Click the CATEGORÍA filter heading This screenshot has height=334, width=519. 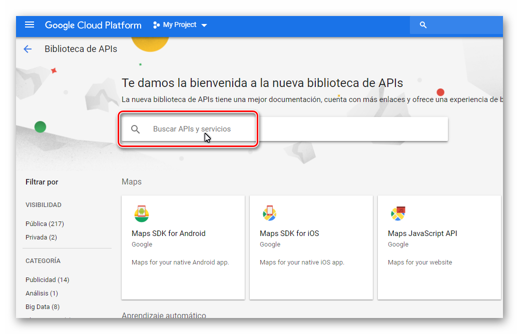(x=43, y=261)
